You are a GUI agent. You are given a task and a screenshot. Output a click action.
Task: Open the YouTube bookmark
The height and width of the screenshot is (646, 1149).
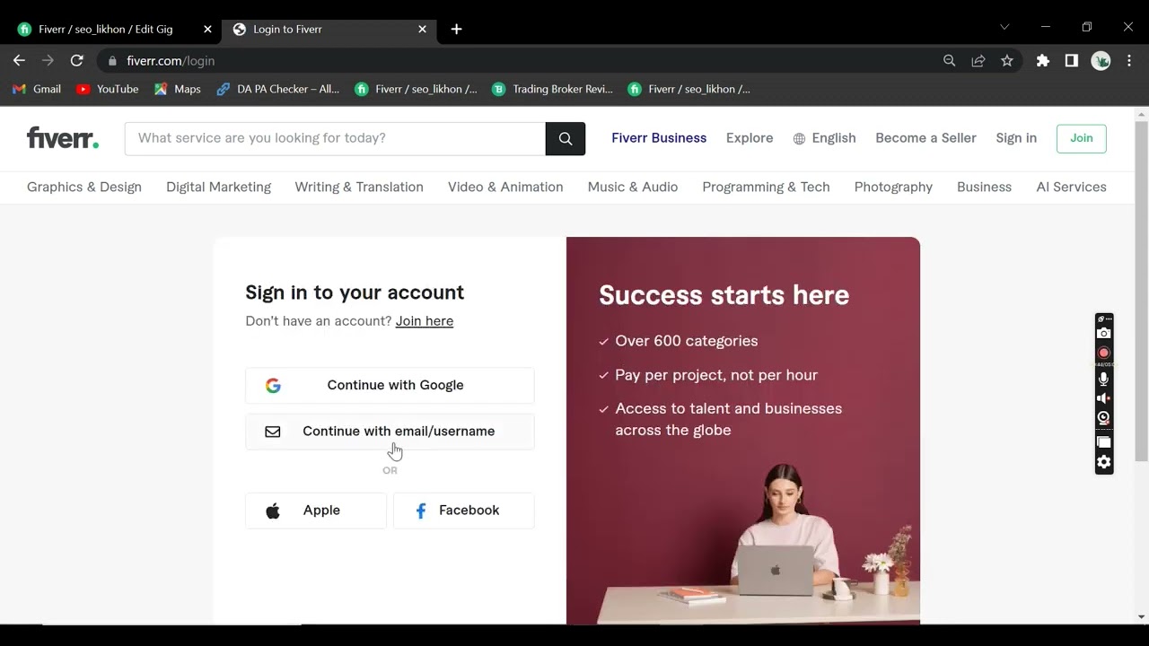pos(108,89)
